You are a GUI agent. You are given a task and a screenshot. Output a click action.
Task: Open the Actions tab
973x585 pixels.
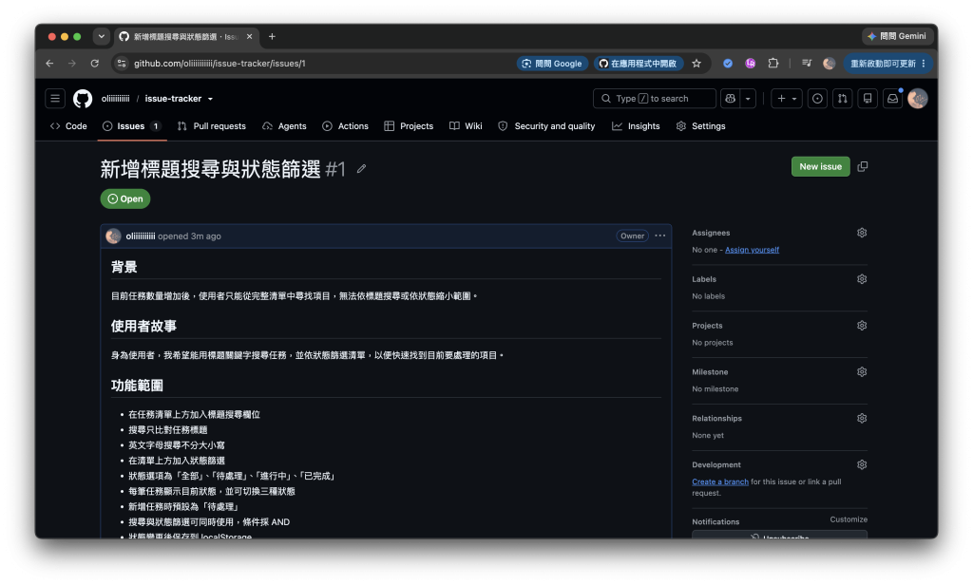coord(346,126)
